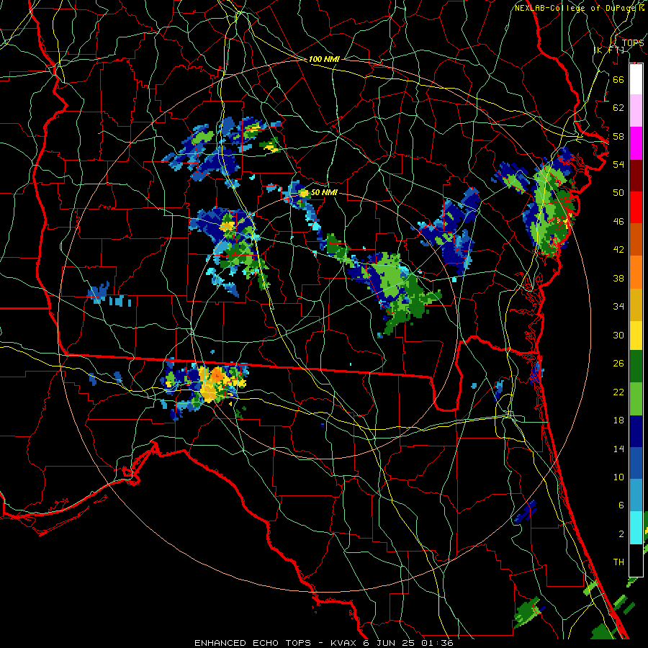The image size is (648, 648).
Task: Click the '26' scale label
Action: click(618, 364)
